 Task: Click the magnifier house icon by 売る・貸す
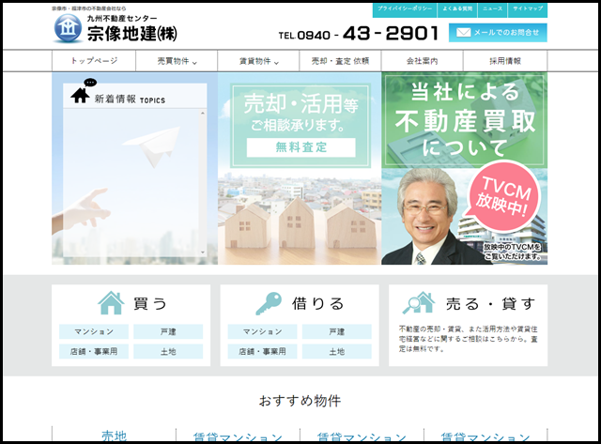[419, 303]
